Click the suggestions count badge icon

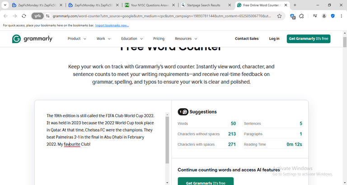click(x=183, y=112)
